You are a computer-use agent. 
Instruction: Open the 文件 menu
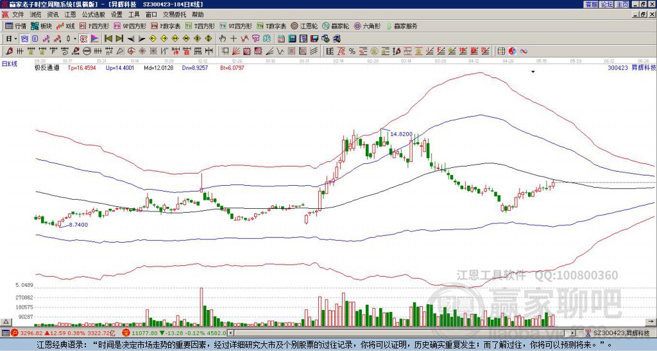point(18,15)
